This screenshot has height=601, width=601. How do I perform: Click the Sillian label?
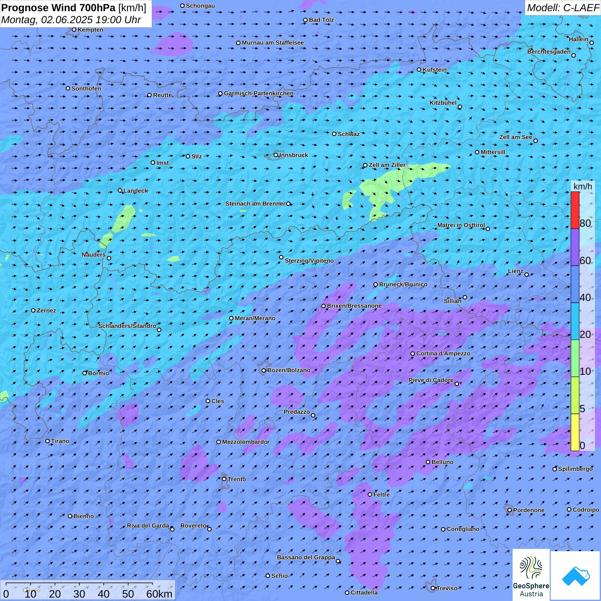(452, 301)
